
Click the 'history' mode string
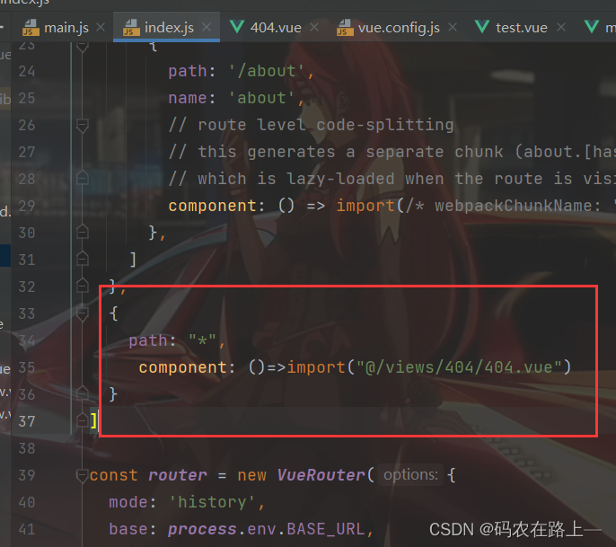click(213, 502)
